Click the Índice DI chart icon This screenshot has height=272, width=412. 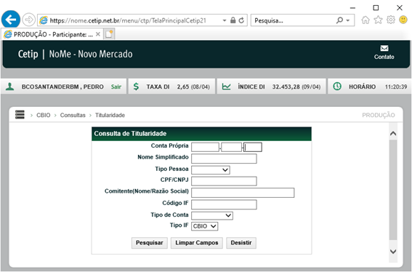tap(226, 87)
